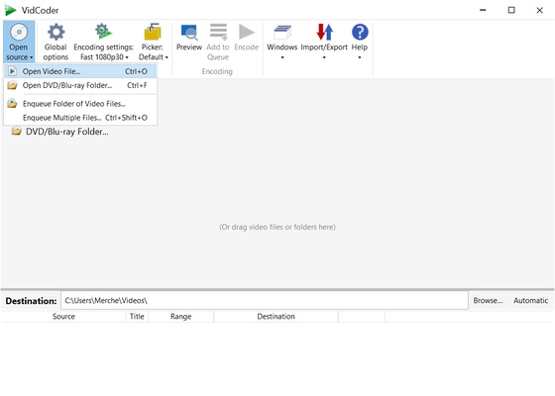Click the Preview label

[189, 48]
